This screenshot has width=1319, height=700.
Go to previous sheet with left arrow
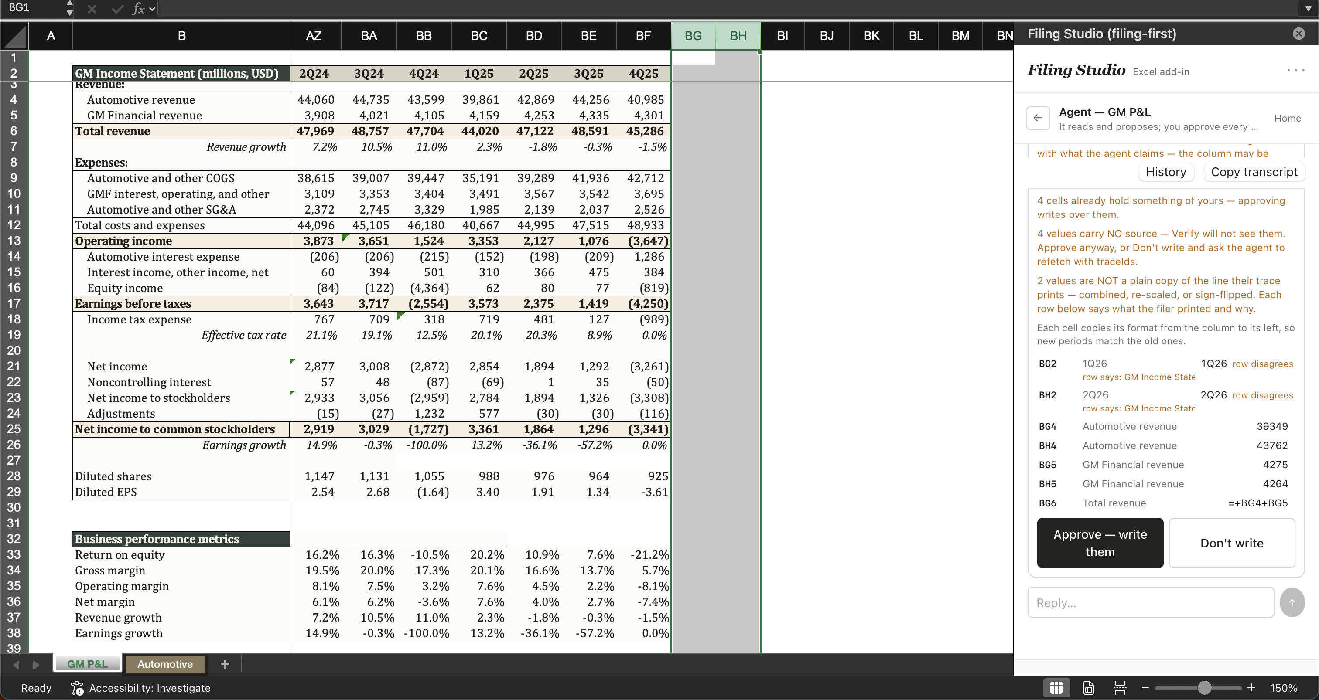17,664
